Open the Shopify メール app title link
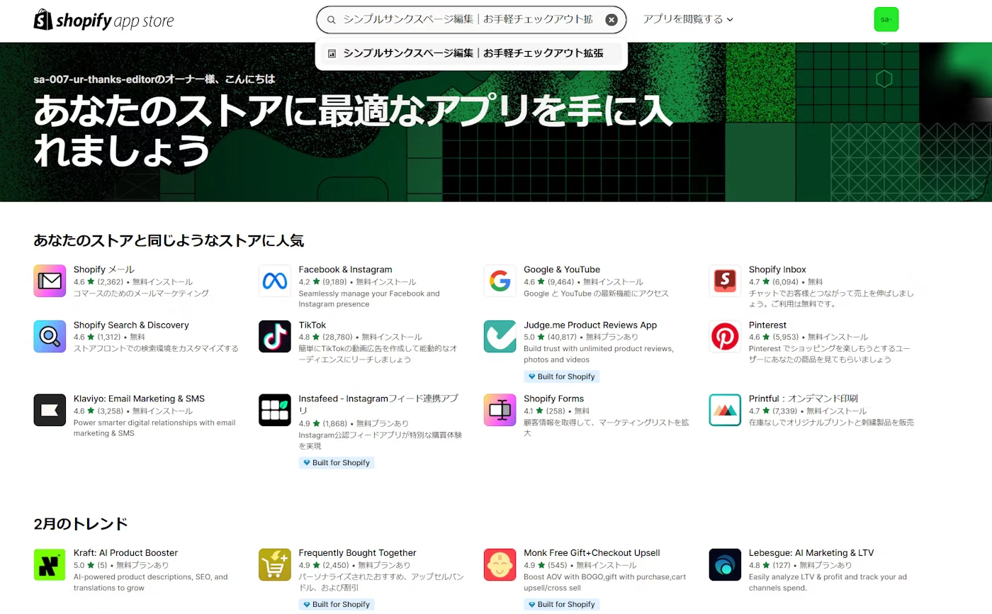 point(103,269)
